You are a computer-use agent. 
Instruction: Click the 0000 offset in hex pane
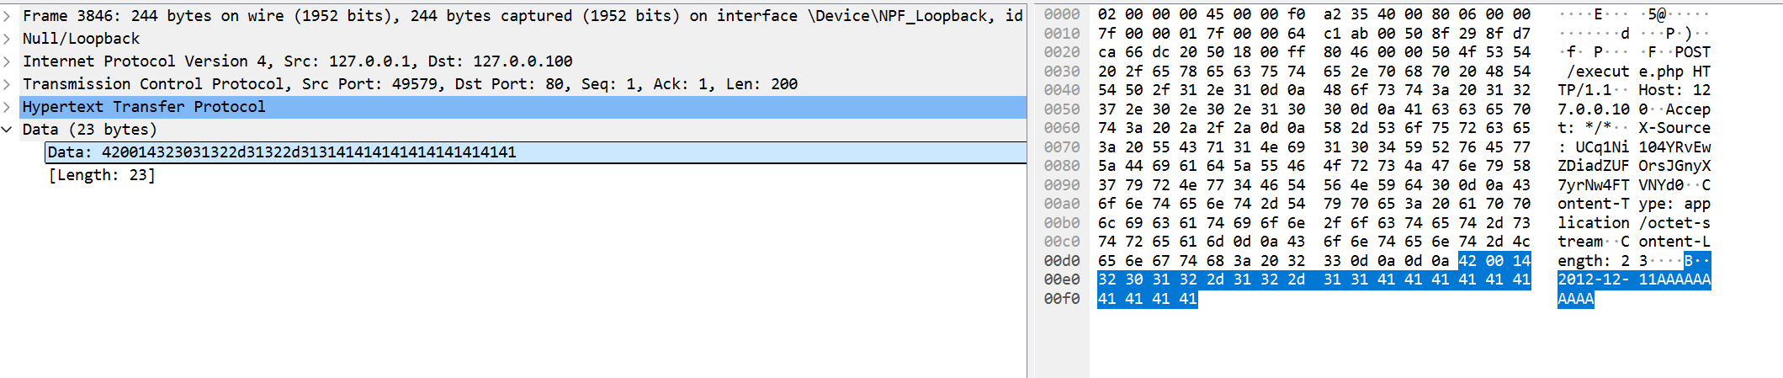pos(1062,14)
